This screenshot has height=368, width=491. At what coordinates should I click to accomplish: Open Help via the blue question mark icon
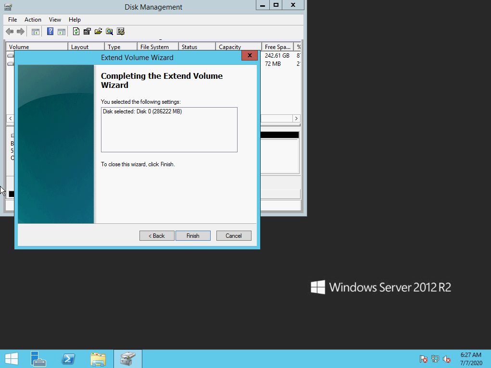50,31
